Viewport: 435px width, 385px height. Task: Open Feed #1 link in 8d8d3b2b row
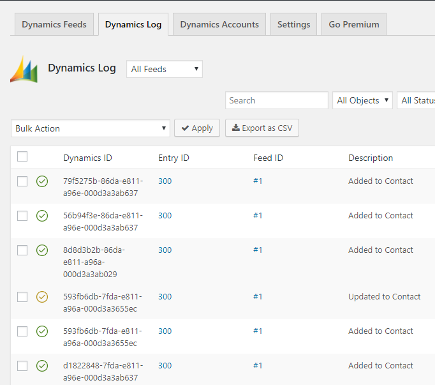tap(258, 250)
